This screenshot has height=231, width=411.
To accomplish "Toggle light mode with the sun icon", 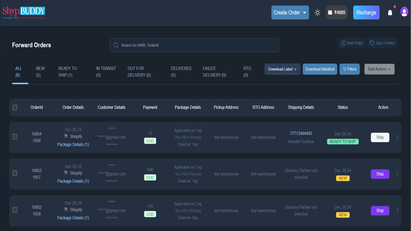I will (x=317, y=12).
